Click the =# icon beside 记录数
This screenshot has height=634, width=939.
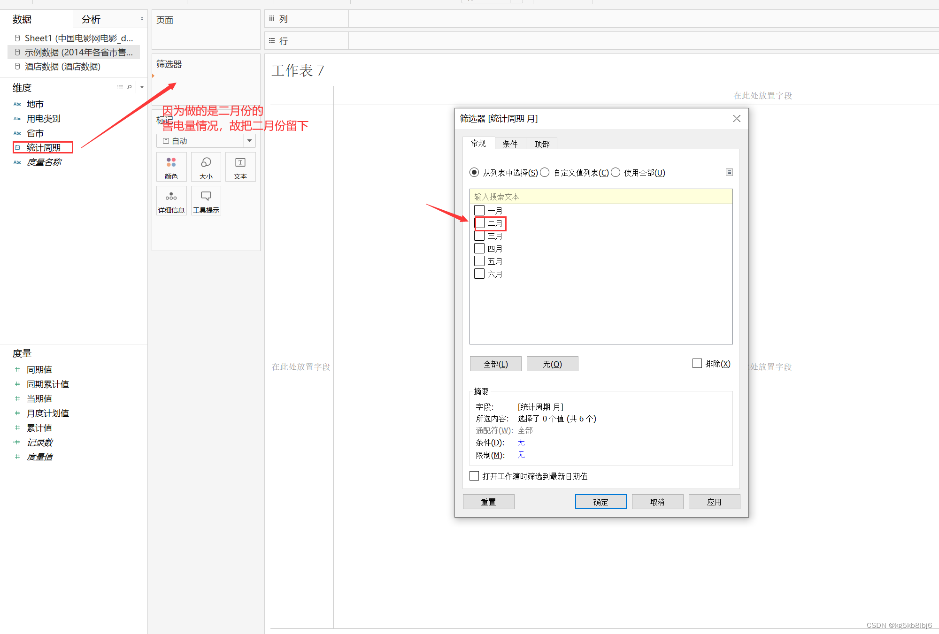16,443
